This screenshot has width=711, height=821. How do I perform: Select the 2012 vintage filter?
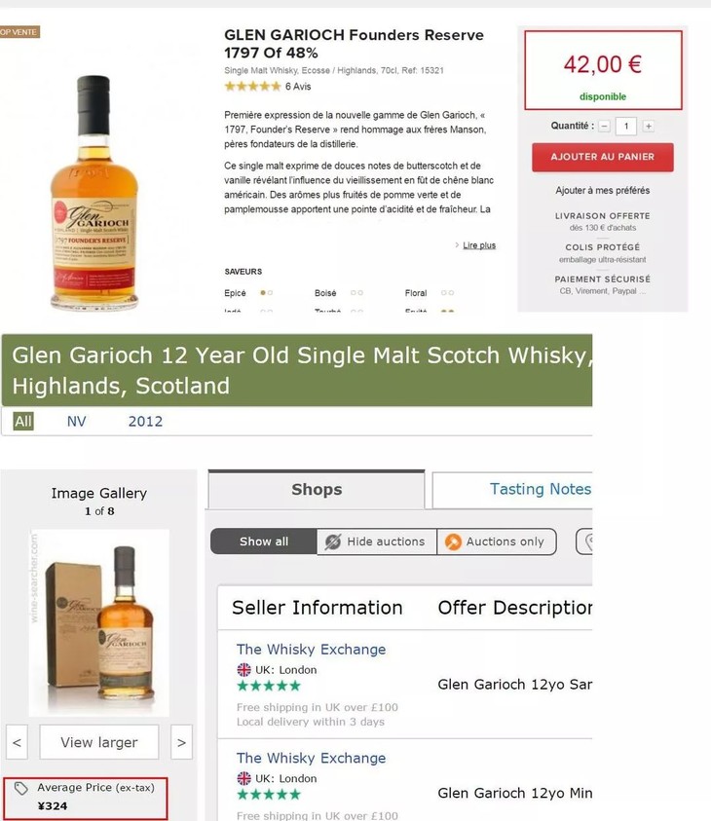click(x=145, y=421)
